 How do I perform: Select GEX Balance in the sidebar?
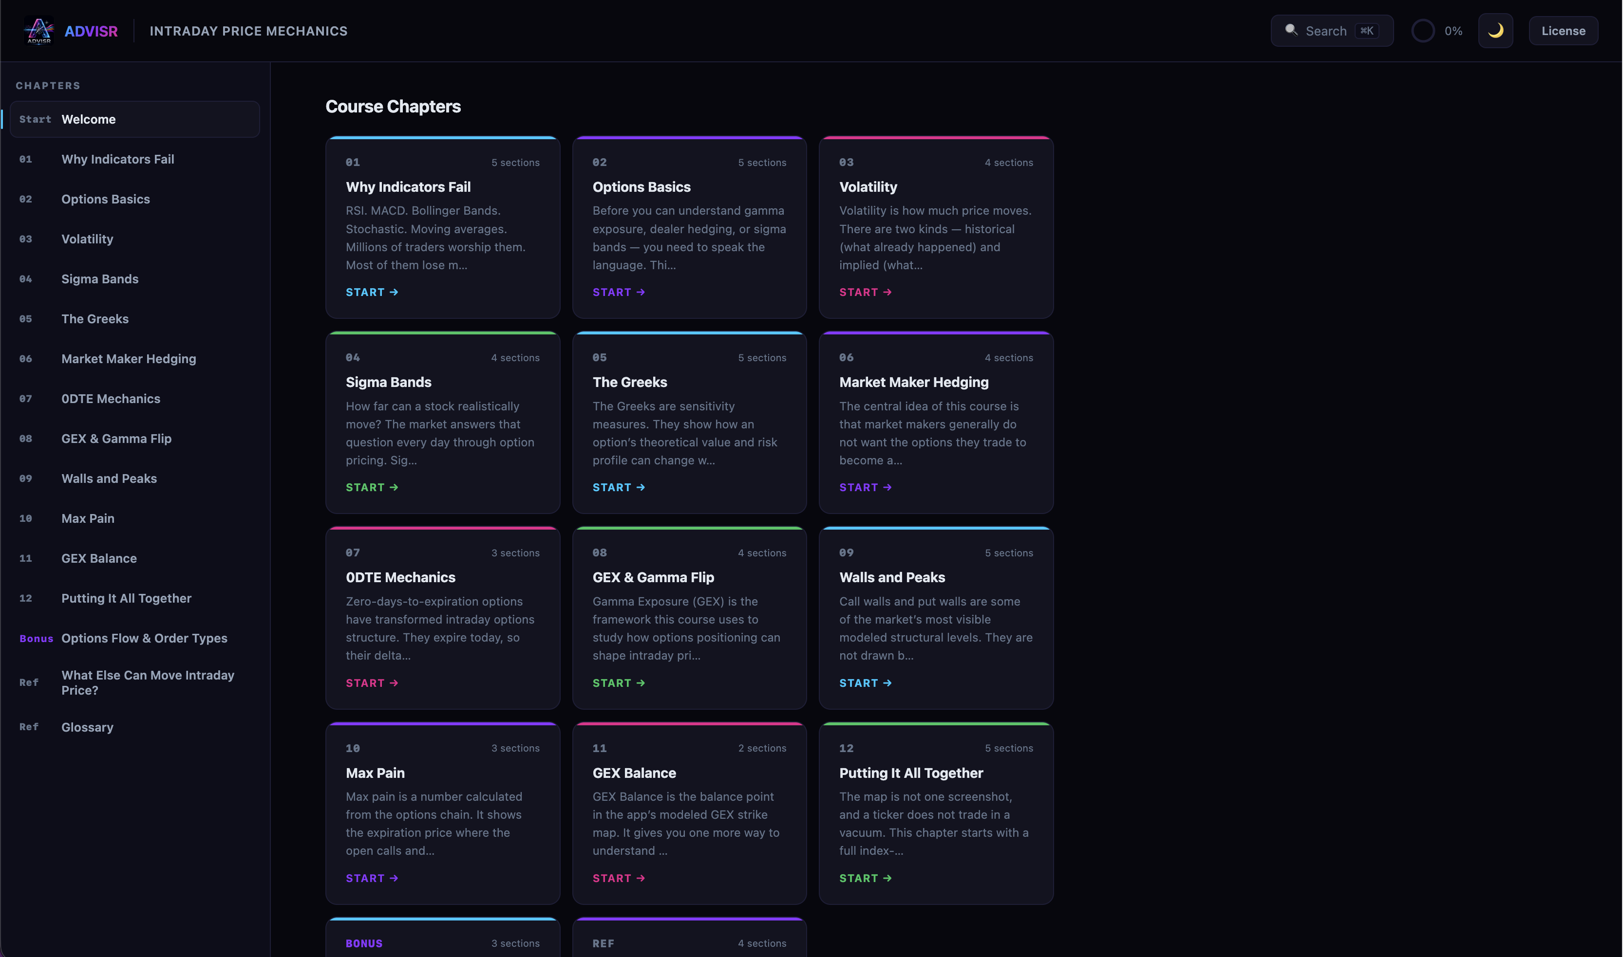[x=135, y=559]
